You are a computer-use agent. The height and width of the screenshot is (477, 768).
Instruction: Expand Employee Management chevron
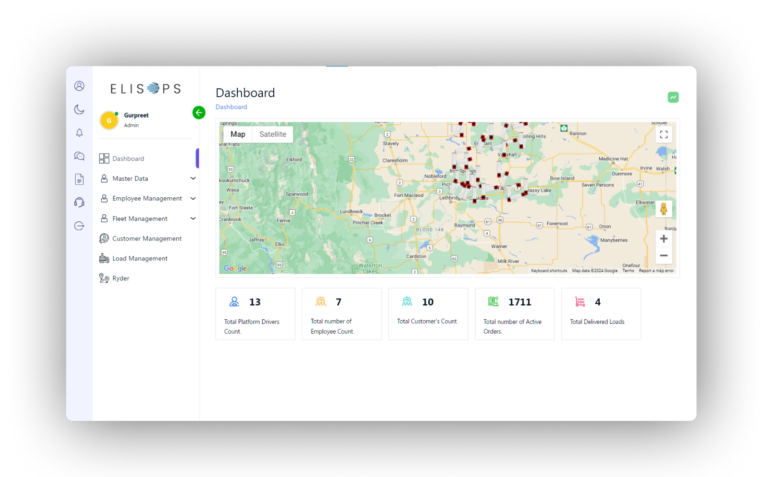click(193, 198)
